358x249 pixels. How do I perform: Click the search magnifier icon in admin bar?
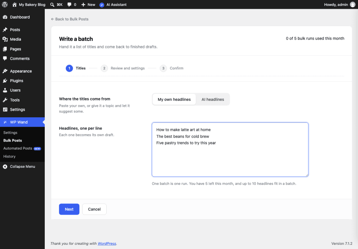[x=52, y=5]
